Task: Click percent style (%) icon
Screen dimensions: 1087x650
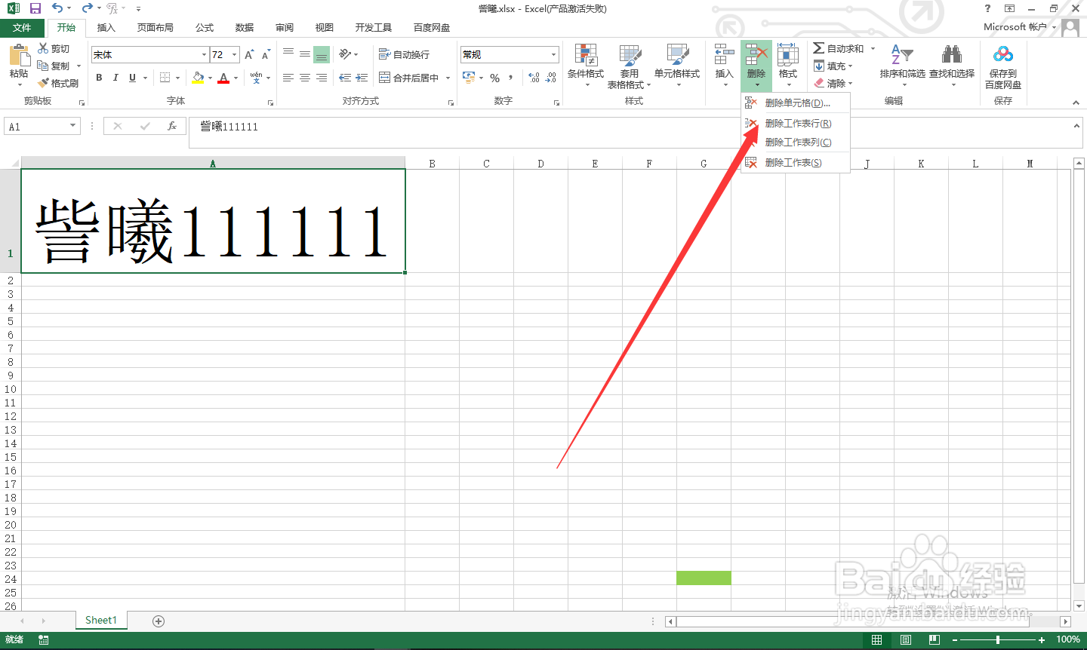Action: point(495,78)
